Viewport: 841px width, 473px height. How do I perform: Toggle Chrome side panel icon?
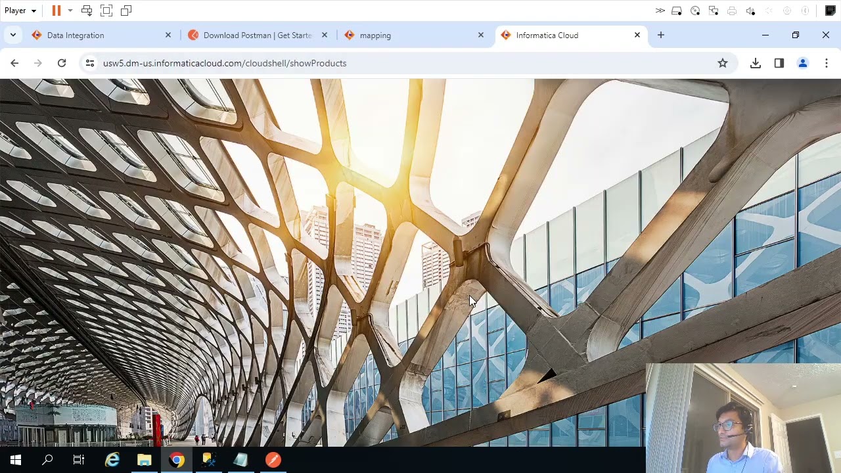click(779, 63)
